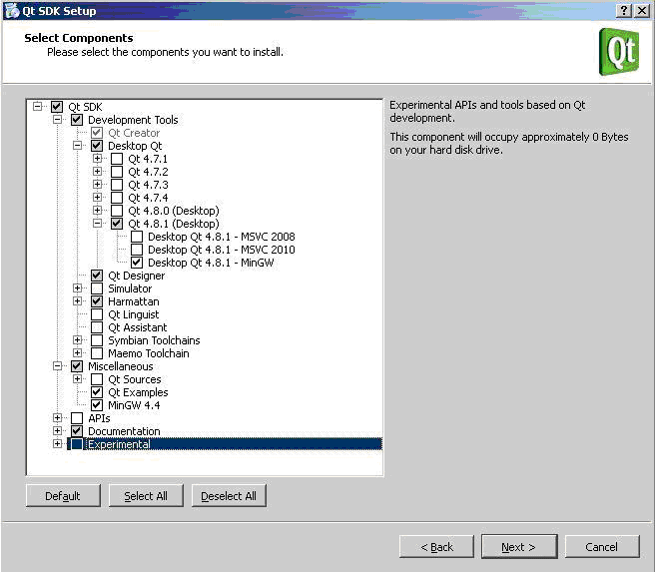
Task: Uncheck Desktop Qt 4.8.1 - MinGW checkbox
Action: [137, 263]
